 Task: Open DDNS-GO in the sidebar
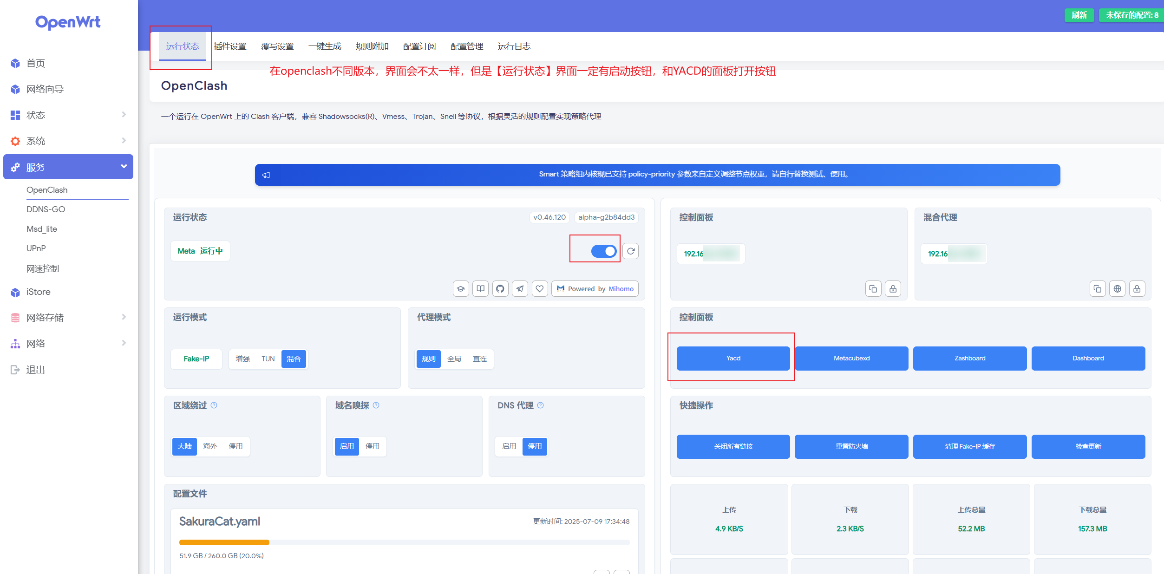coord(46,209)
